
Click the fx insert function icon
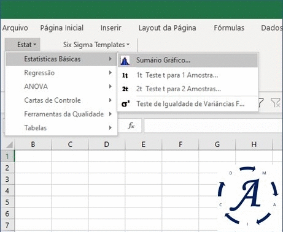(131, 125)
